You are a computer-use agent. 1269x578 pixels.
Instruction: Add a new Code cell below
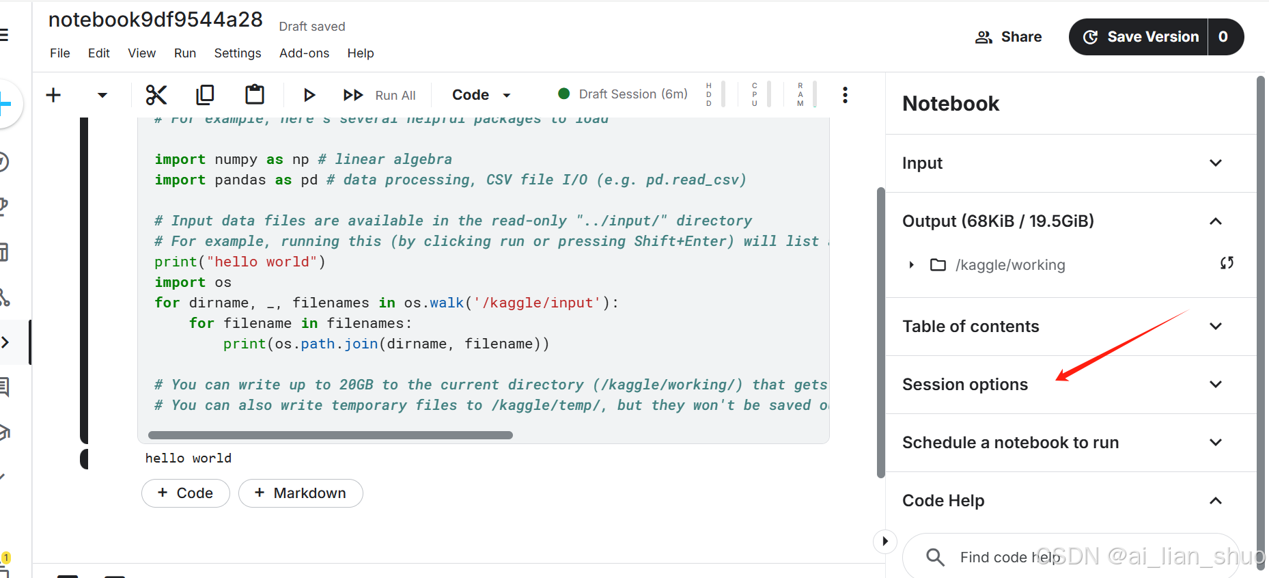pos(186,493)
